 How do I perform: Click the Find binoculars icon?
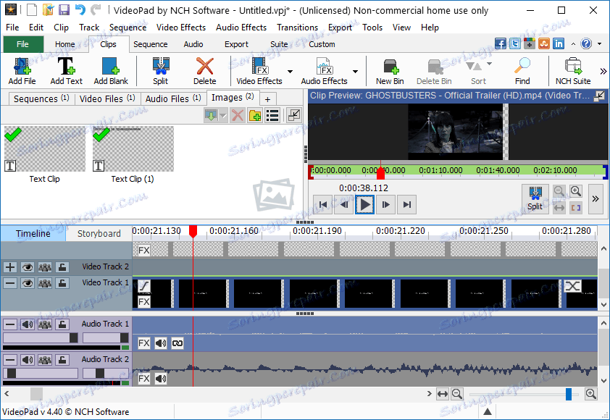click(522, 66)
